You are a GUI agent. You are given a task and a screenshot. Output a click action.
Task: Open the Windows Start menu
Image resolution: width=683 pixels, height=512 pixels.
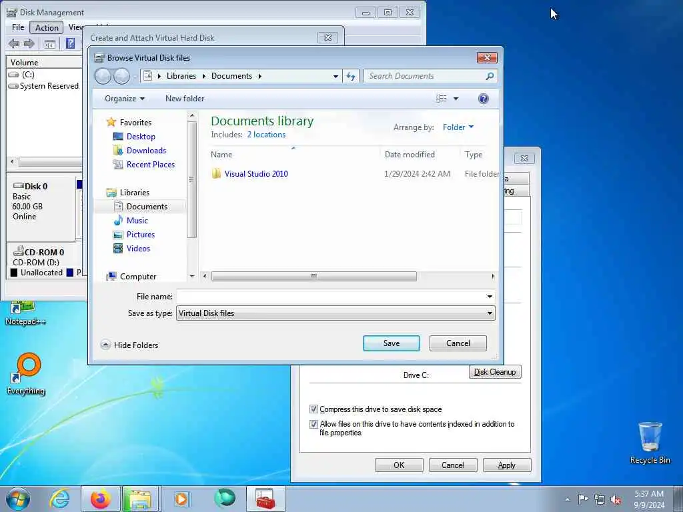tap(18, 499)
